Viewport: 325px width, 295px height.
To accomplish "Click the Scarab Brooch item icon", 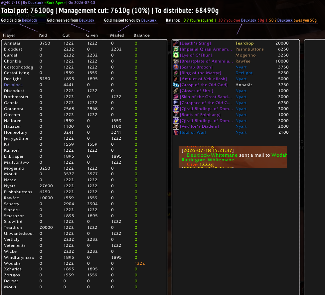I will (x=176, y=67).
